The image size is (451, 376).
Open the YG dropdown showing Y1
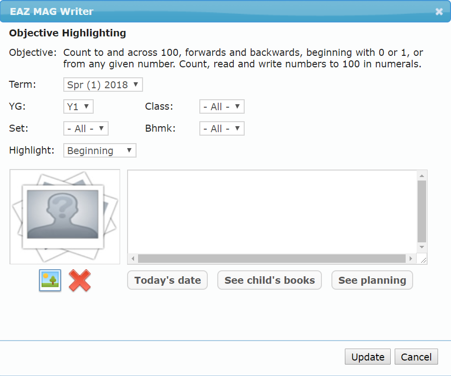(x=79, y=107)
